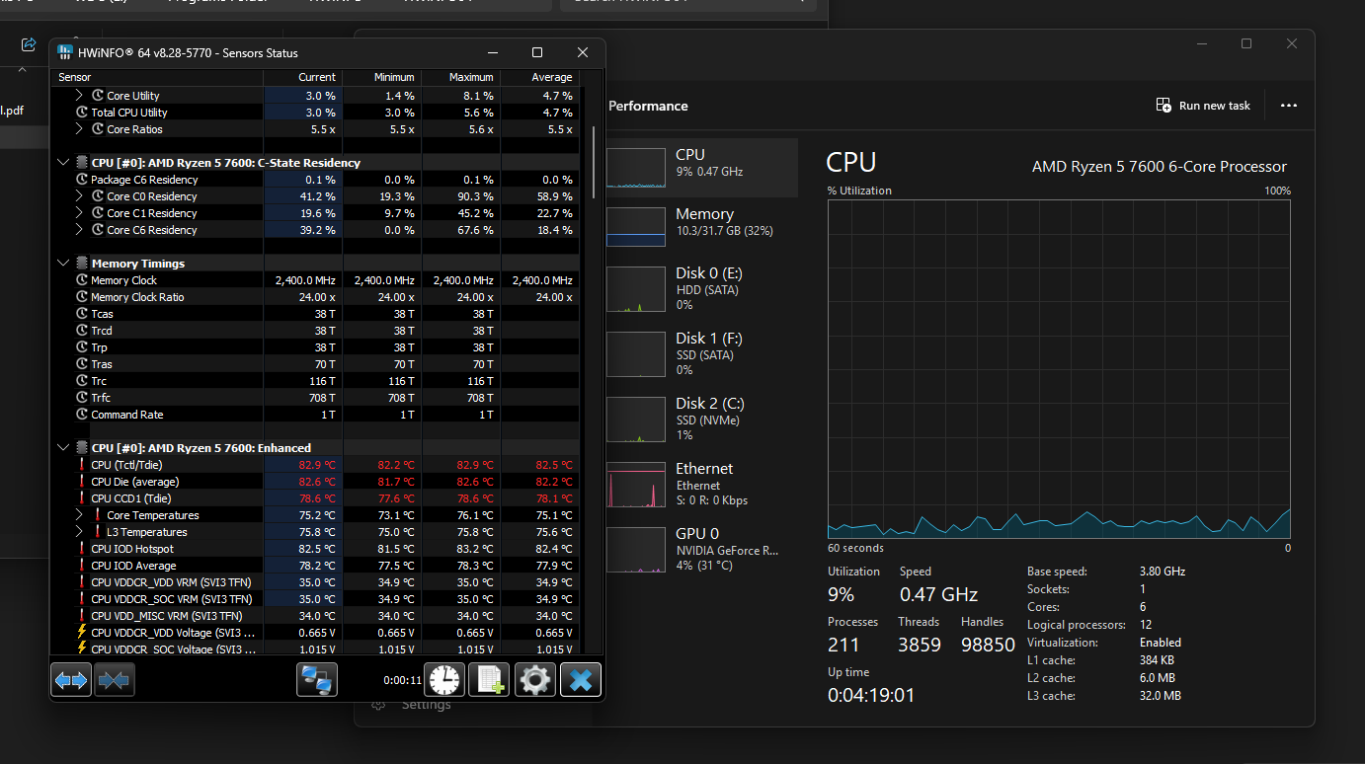Click the collapse columns arrows icon
Screen dimensions: 1365x764
pos(115,679)
